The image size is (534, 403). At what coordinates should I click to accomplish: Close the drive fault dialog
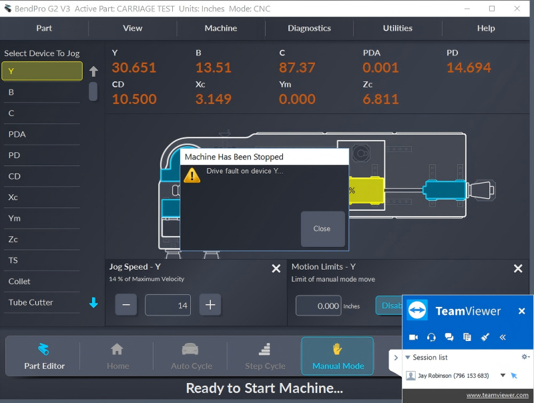(x=322, y=229)
